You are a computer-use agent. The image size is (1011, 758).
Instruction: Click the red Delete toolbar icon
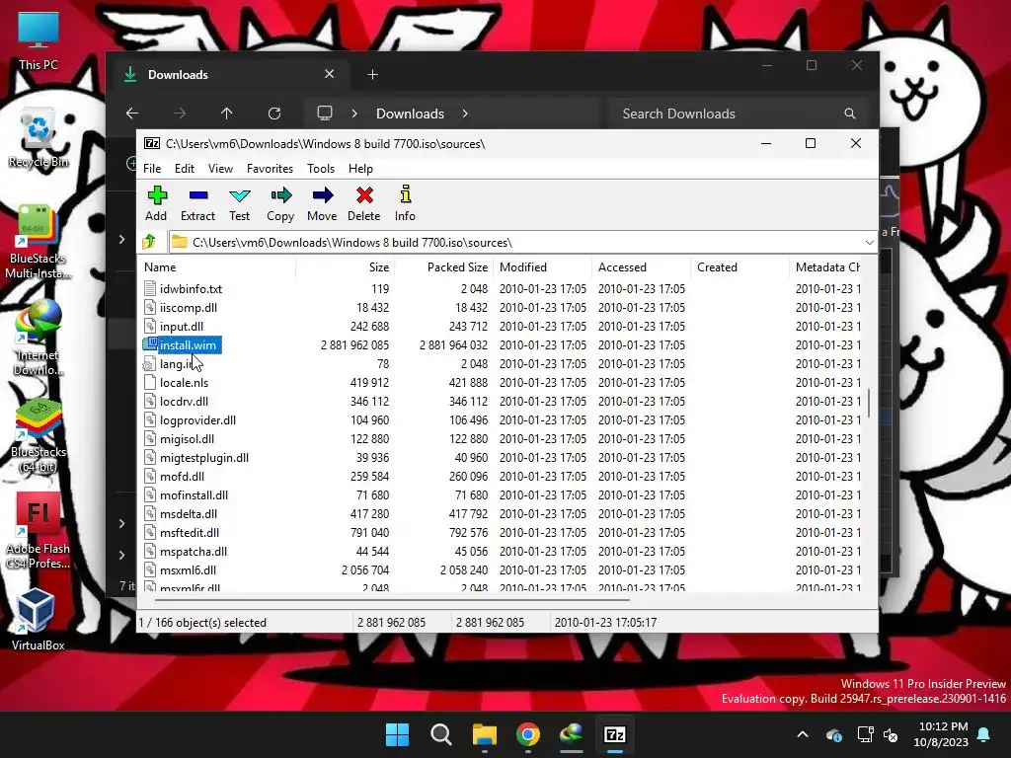(363, 203)
